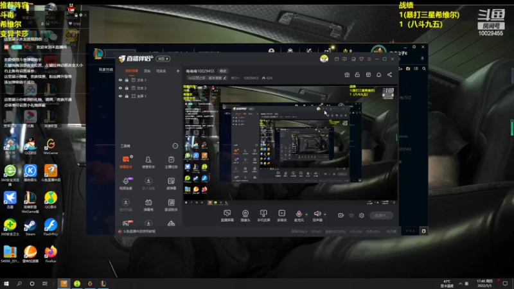
Task: Click the Steam desktop icon
Action: click(30, 227)
